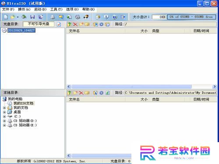Click the Save As floppy icon
219x164 pixels.
click(41, 17)
